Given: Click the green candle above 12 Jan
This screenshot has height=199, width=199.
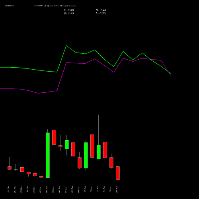Looking at the screenshot, I should (86, 155).
